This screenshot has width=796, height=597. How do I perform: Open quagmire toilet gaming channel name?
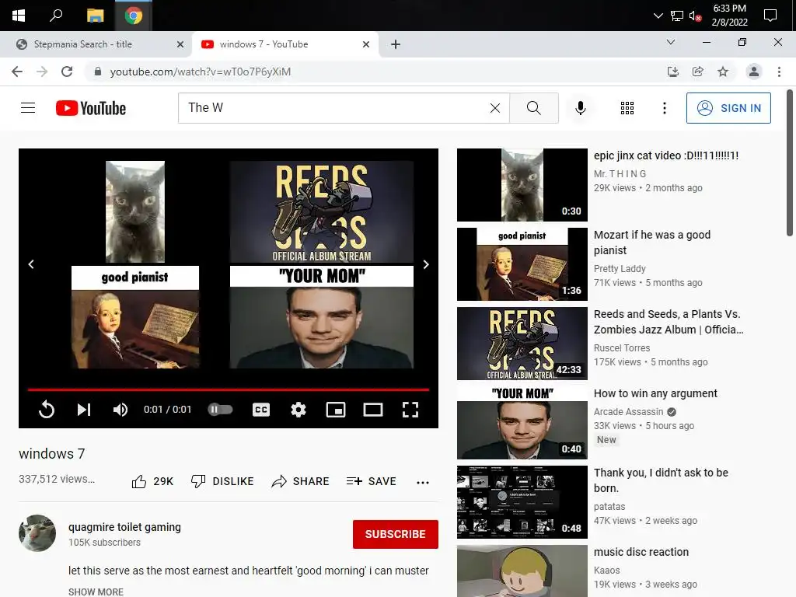pos(124,527)
